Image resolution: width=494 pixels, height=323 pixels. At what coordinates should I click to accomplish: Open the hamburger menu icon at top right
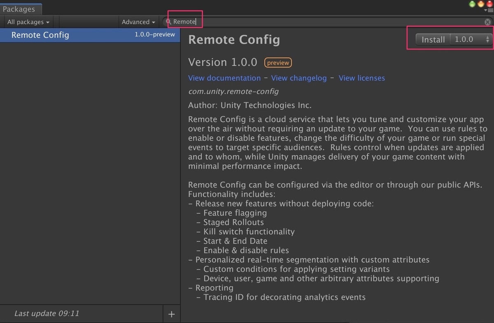tap(491, 10)
